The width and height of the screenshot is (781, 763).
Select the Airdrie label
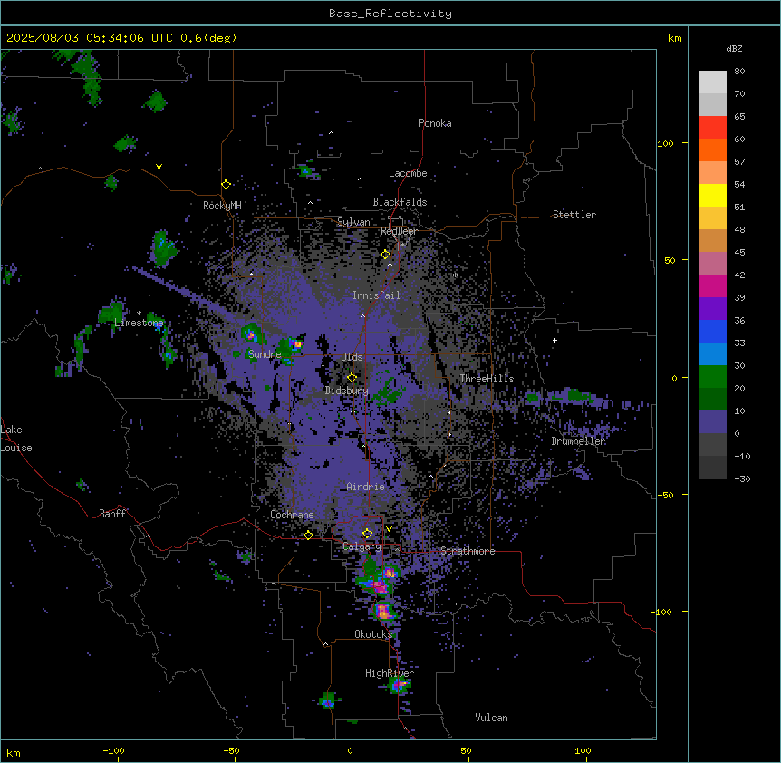point(366,487)
